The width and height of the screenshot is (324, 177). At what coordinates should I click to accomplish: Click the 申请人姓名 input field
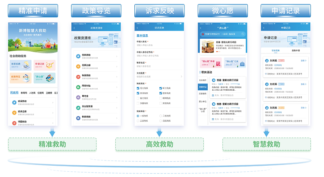tap(159, 45)
